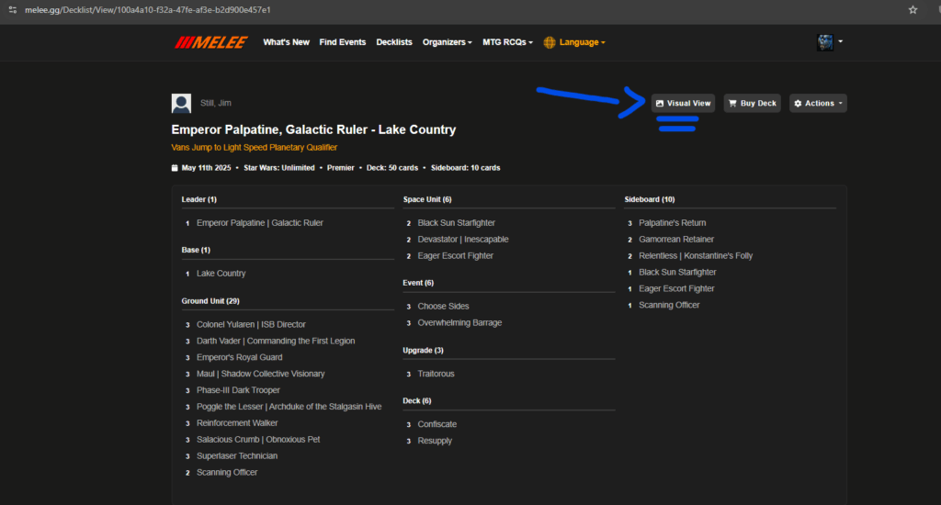
Task: Click the deck title heading
Action: pos(313,129)
